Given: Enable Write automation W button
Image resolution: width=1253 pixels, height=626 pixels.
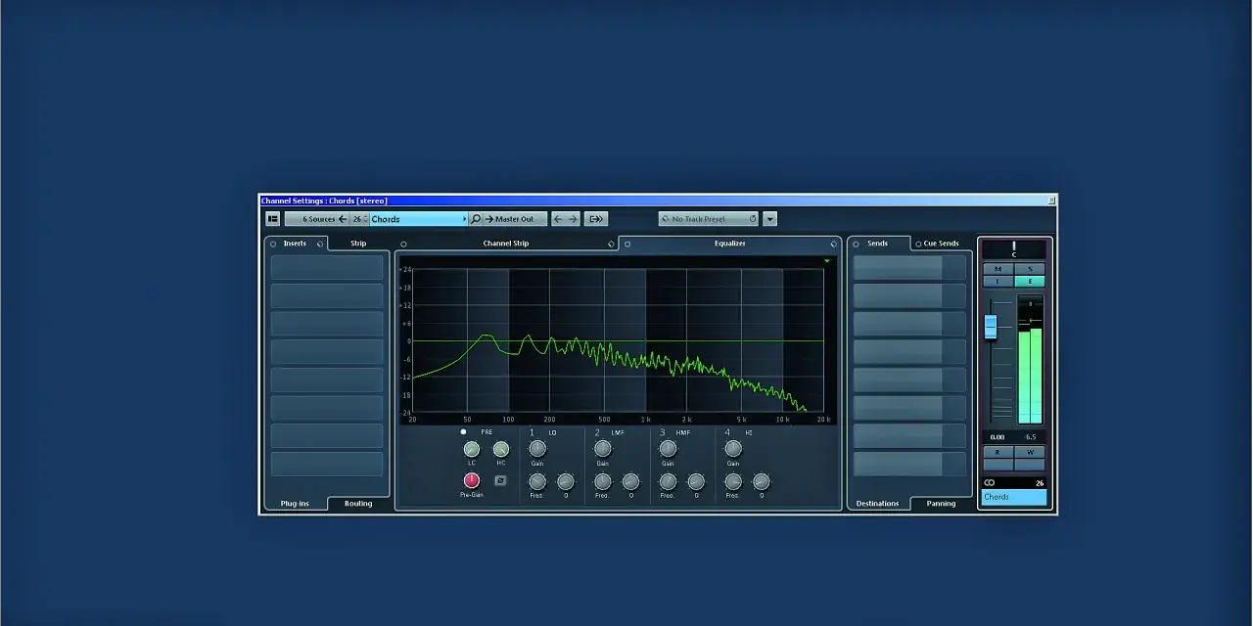Looking at the screenshot, I should coord(1030,453).
